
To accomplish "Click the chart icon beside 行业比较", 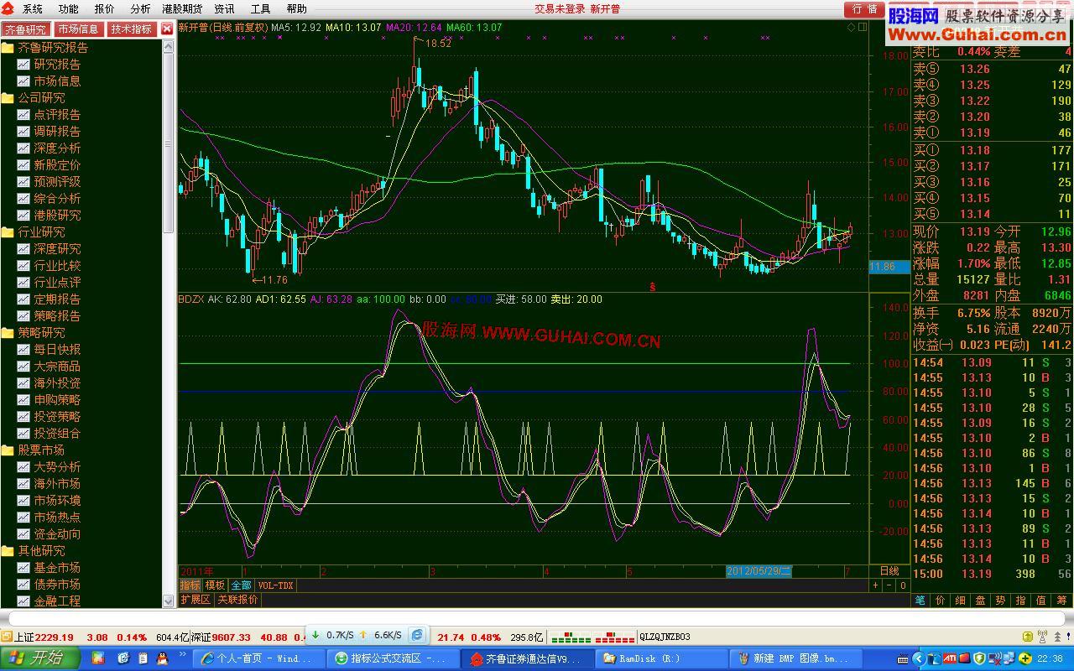I will point(23,266).
